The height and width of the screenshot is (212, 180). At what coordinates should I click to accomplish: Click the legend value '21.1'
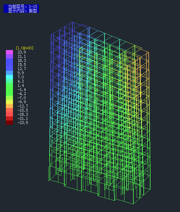22,56
